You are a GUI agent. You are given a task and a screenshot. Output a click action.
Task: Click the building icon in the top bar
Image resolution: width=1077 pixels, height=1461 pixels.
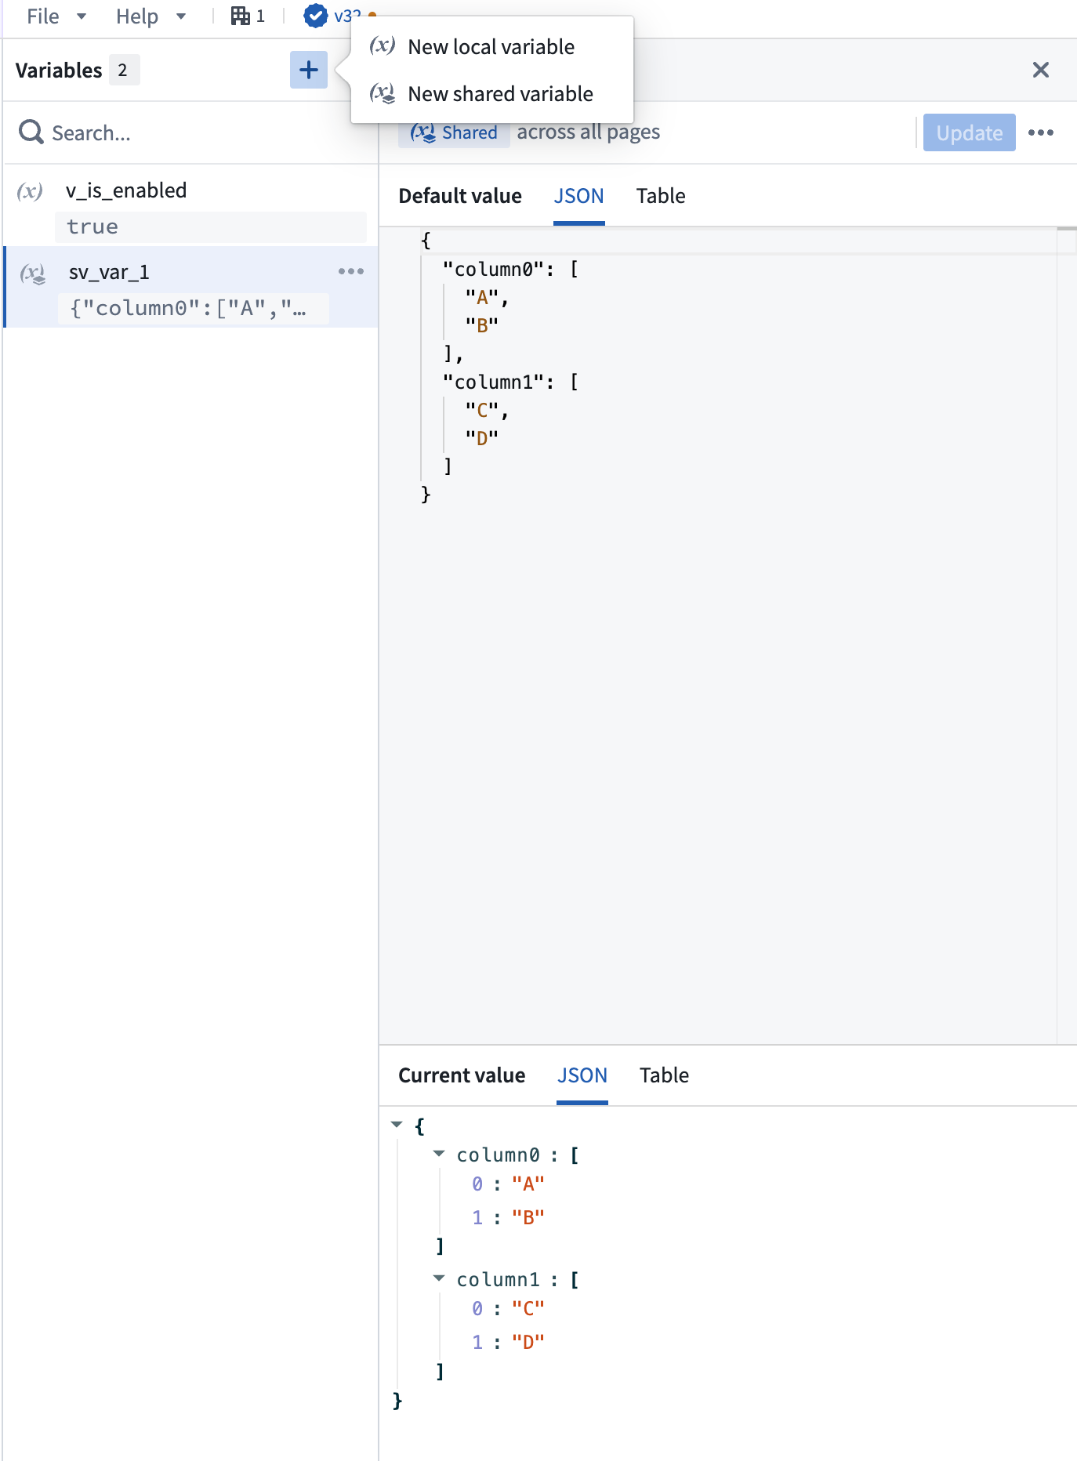(x=240, y=16)
